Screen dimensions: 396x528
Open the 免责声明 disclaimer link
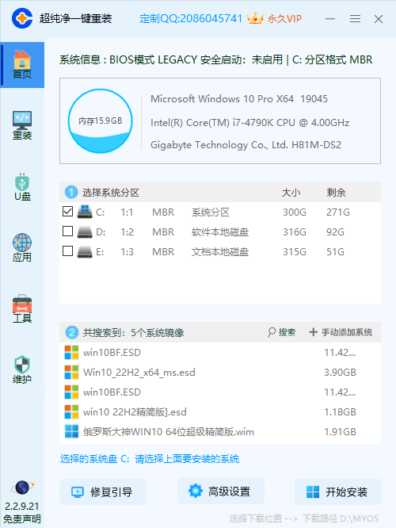pyautogui.click(x=22, y=519)
